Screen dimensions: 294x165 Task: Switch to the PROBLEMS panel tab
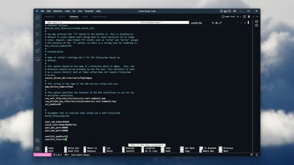[x=50, y=16]
